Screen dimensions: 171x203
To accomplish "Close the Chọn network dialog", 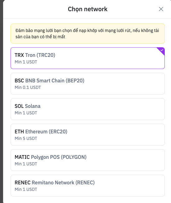I will coord(161,9).
